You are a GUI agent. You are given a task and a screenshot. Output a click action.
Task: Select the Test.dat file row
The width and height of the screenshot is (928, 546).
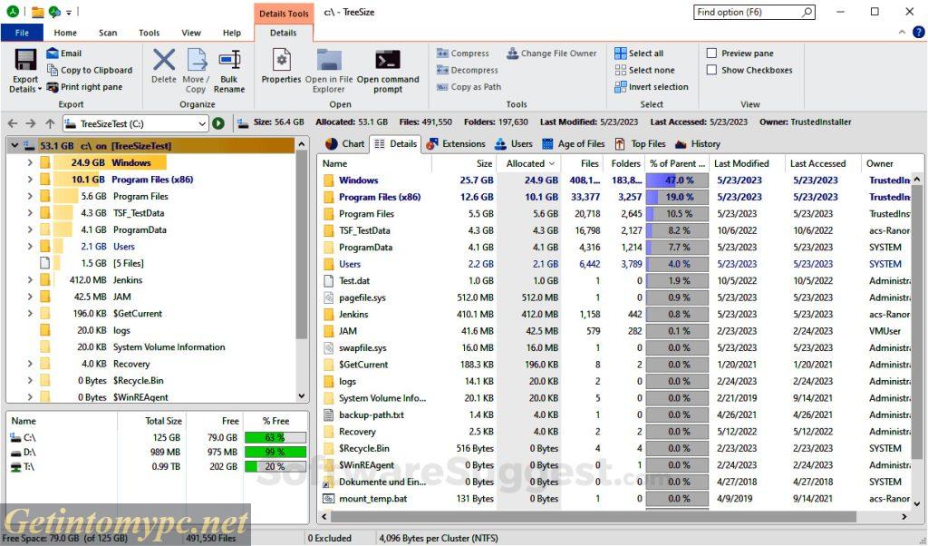(615, 280)
